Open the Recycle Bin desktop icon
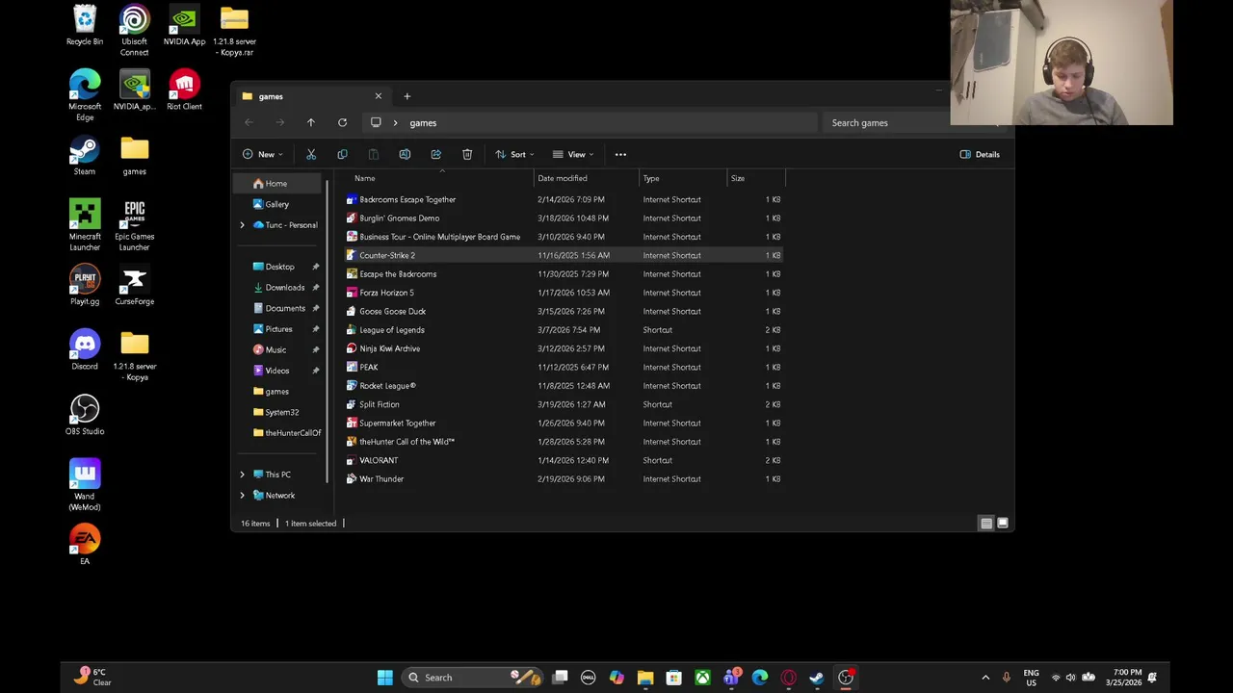The image size is (1233, 693). (x=85, y=26)
